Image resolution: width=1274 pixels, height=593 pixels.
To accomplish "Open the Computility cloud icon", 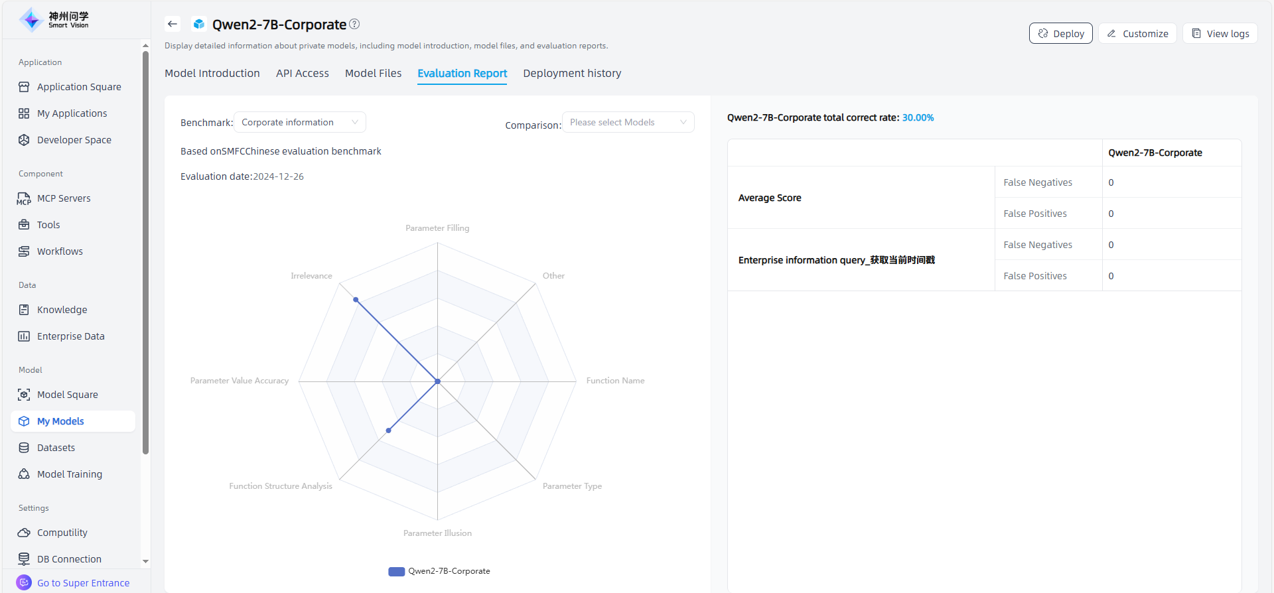I will pos(24,533).
